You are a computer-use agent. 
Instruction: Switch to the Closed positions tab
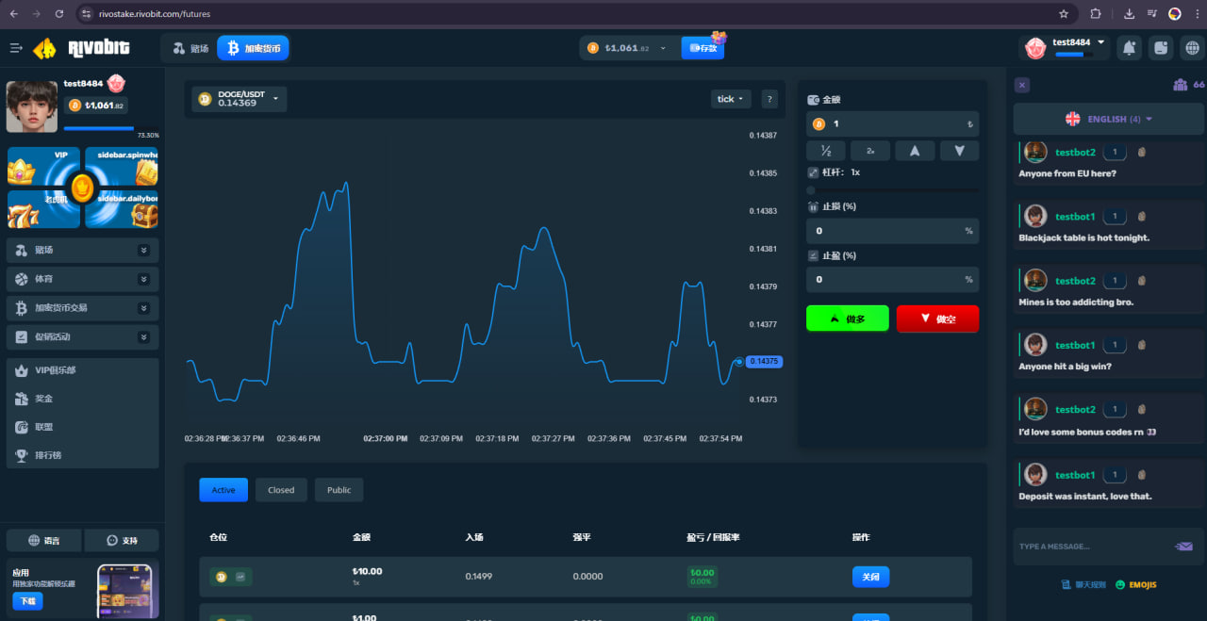281,490
